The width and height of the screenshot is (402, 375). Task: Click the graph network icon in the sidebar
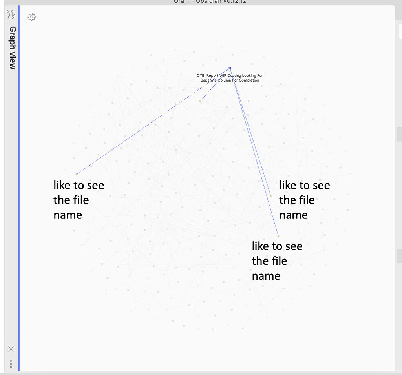[x=11, y=15]
